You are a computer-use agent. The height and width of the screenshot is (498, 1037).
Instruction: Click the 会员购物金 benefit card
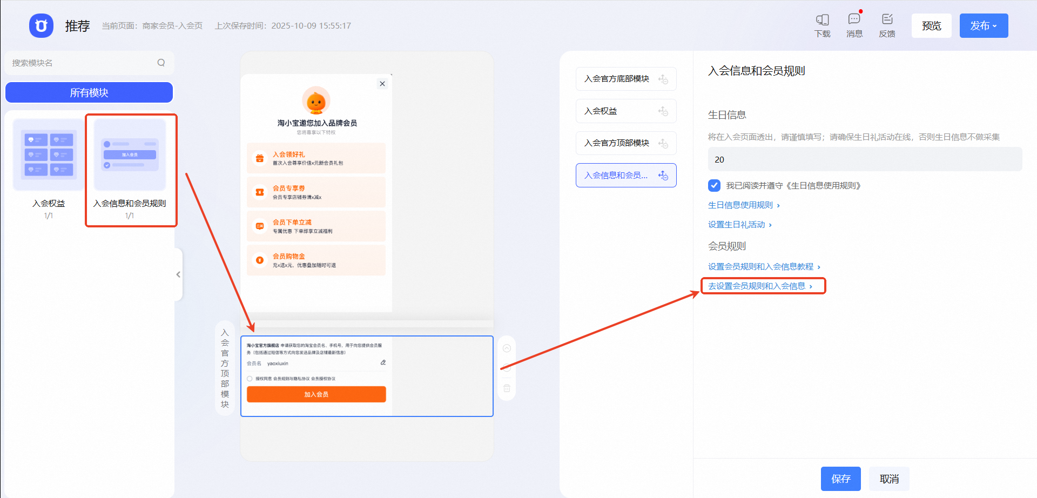point(316,260)
